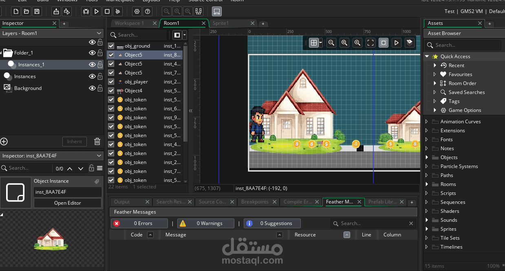
Task: Create a new project with New icon
Action: [16, 11]
